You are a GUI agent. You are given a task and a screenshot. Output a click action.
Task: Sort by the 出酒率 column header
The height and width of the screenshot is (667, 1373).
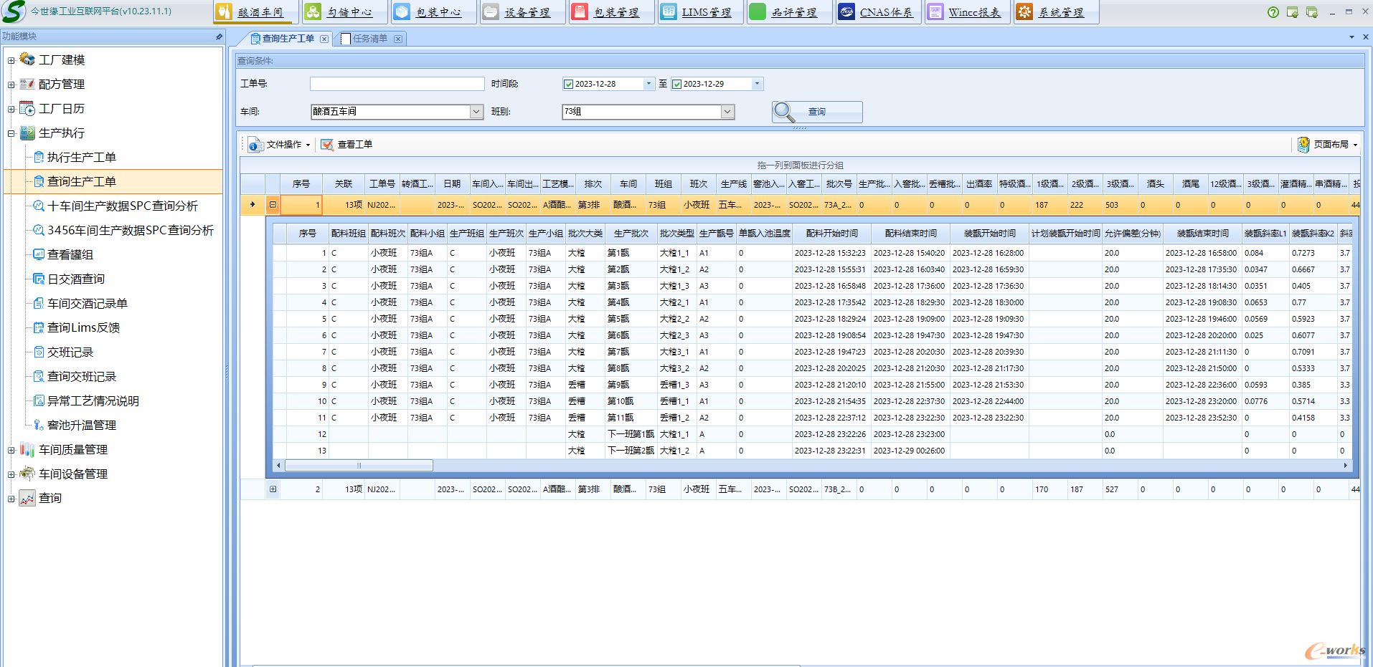pos(979,184)
